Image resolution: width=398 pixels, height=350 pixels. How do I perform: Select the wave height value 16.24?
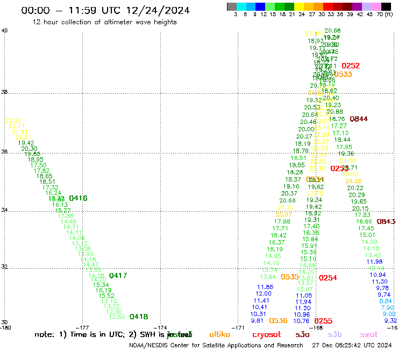pyautogui.click(x=53, y=193)
